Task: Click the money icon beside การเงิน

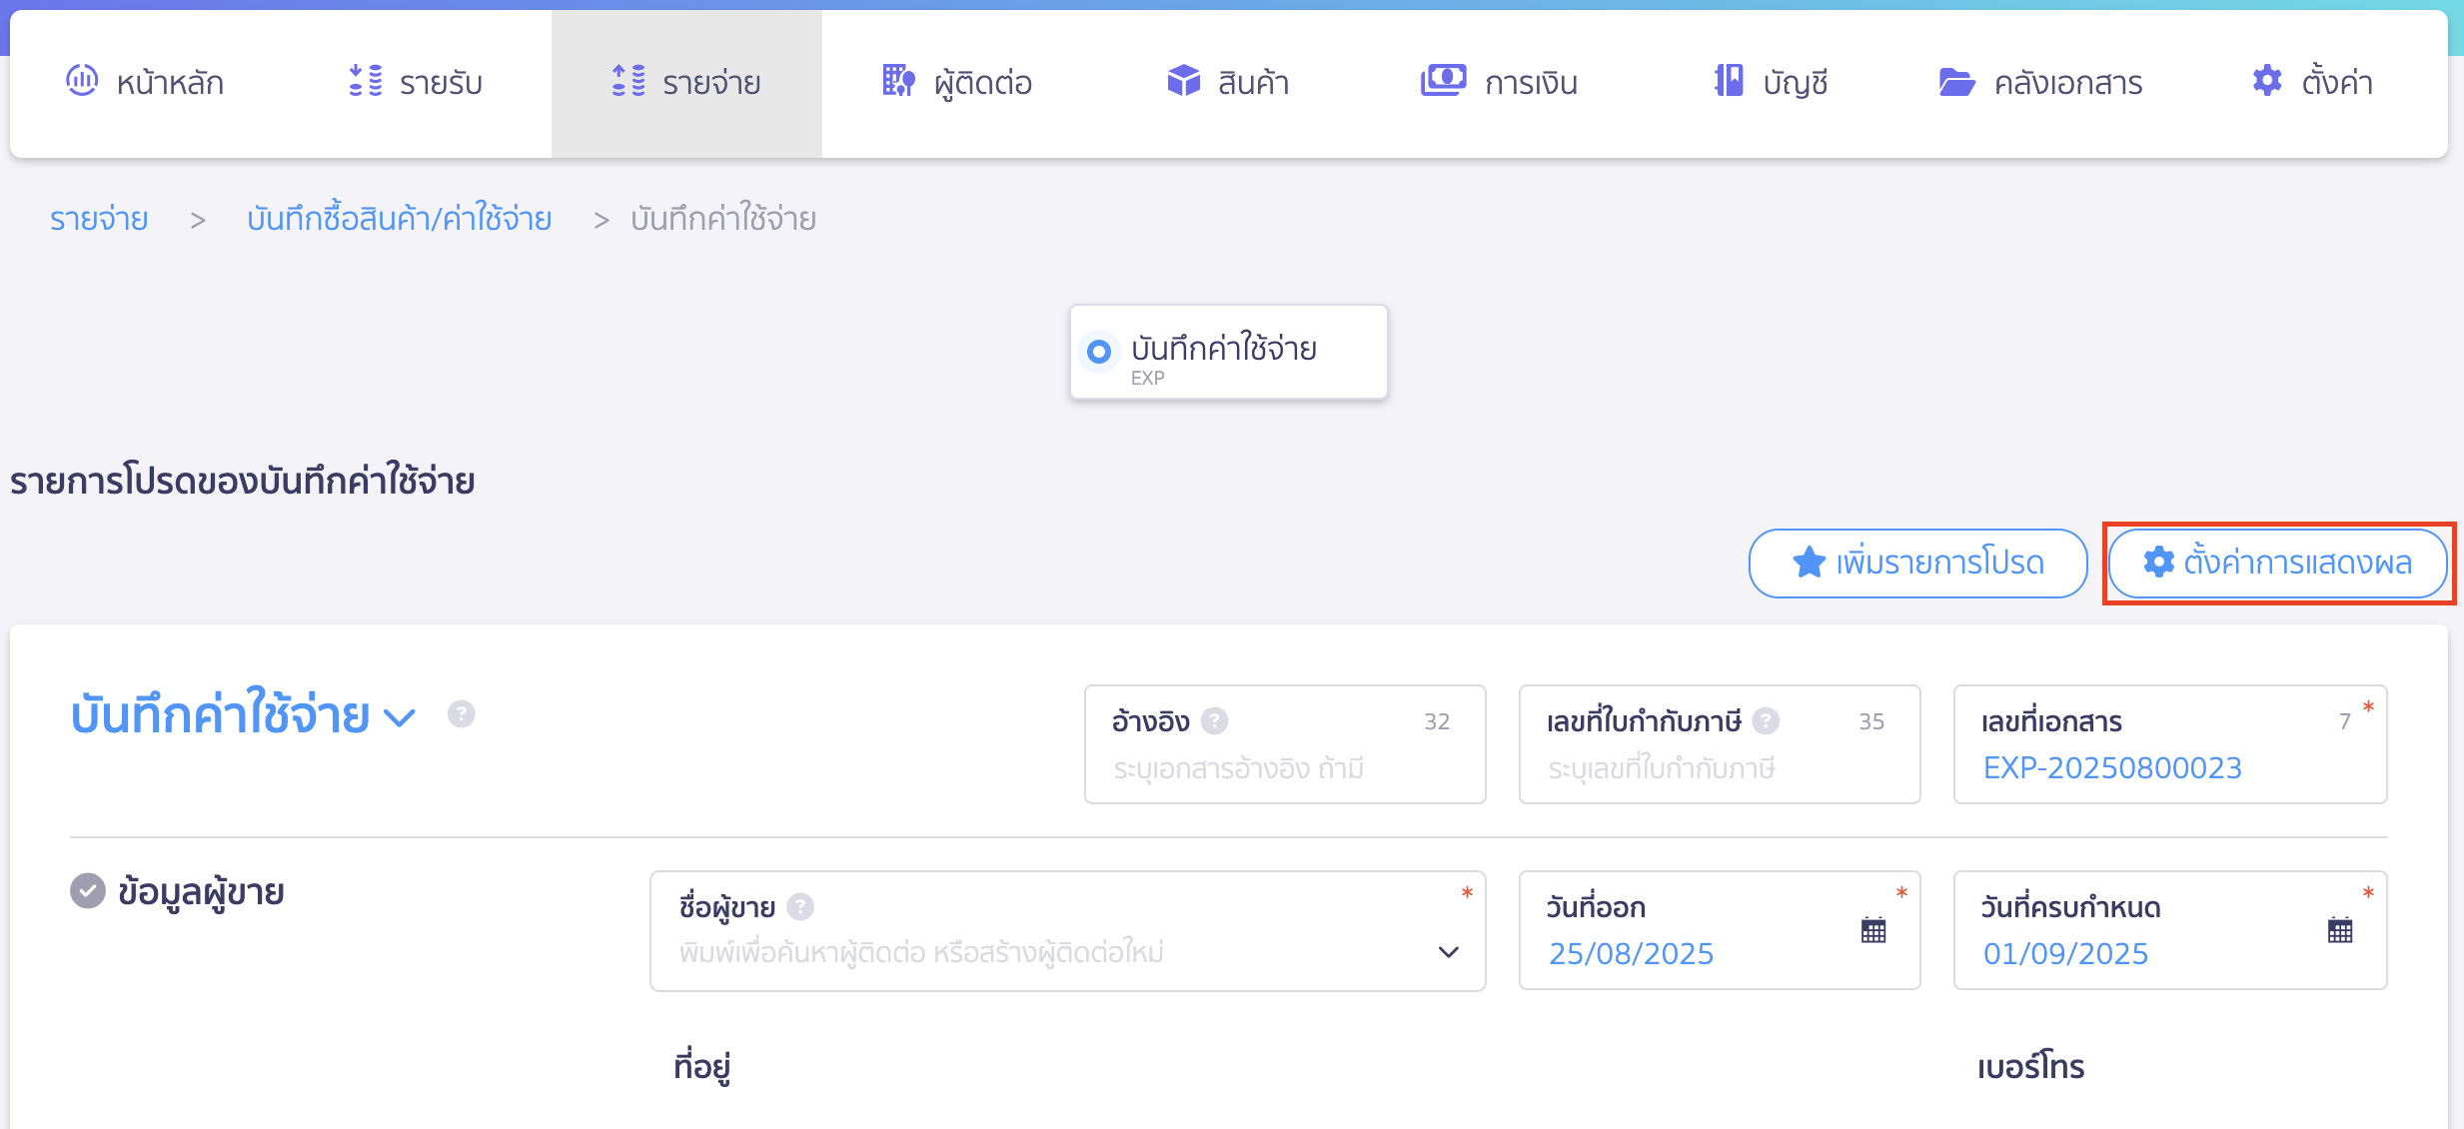Action: [x=1443, y=80]
